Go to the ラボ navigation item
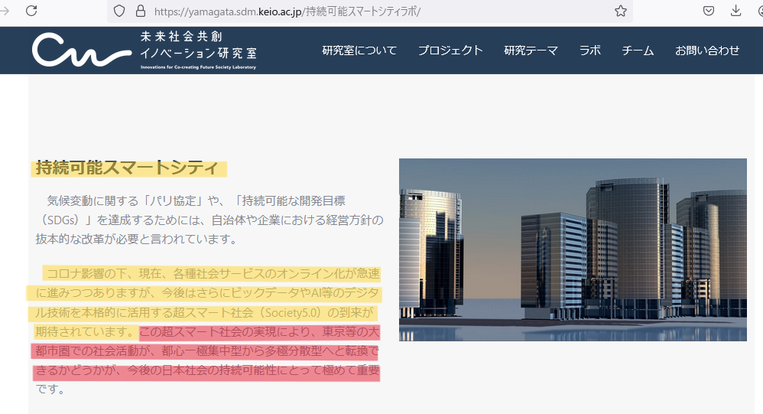Screen dimensions: 763x414 pyautogui.click(x=589, y=51)
